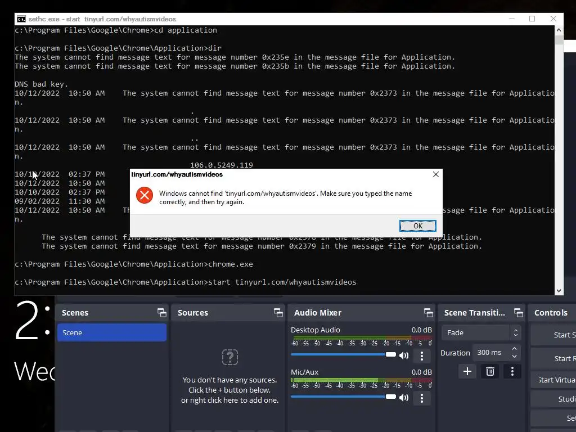Click command prompt scrollbar down arrow
The height and width of the screenshot is (432, 576).
point(559,291)
